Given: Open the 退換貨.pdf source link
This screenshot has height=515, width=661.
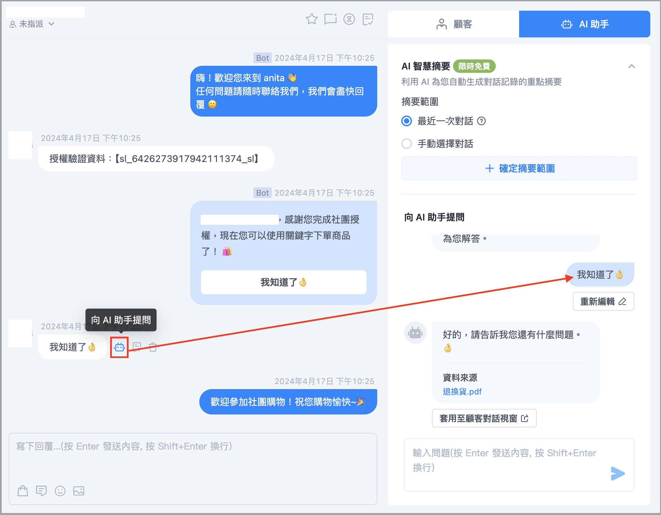Looking at the screenshot, I should [x=462, y=391].
